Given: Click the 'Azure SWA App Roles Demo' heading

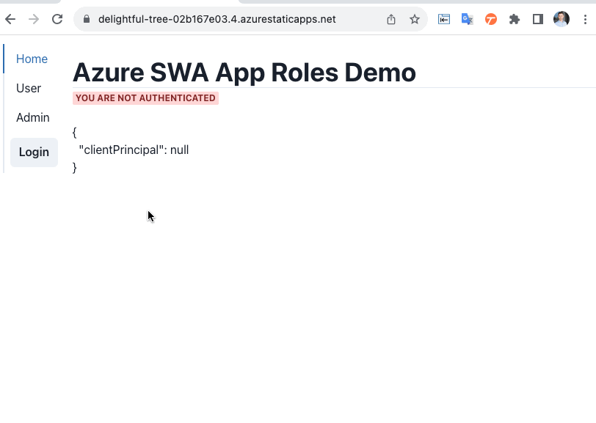Looking at the screenshot, I should click(244, 72).
